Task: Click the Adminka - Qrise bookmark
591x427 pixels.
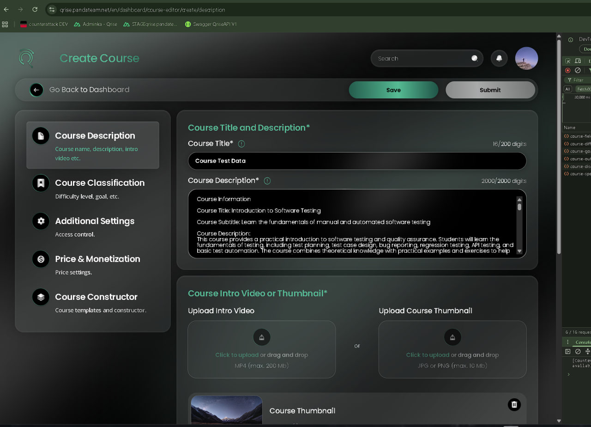Action: [96, 24]
